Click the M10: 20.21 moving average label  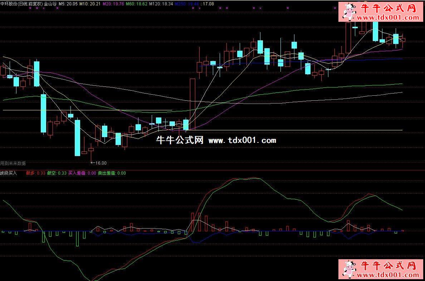[90, 4]
